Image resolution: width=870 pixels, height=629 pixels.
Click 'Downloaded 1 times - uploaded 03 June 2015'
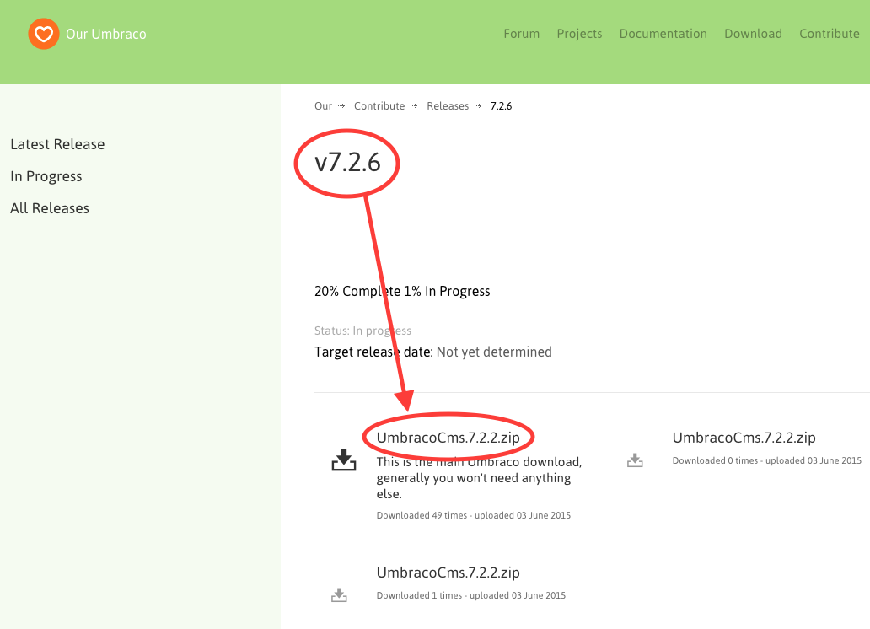pyautogui.click(x=471, y=595)
